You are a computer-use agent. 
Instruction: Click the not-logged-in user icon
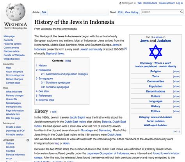120,3
